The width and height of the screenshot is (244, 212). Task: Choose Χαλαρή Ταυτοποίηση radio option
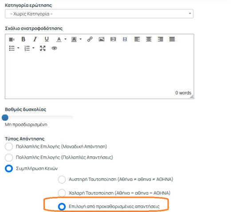(x=62, y=193)
